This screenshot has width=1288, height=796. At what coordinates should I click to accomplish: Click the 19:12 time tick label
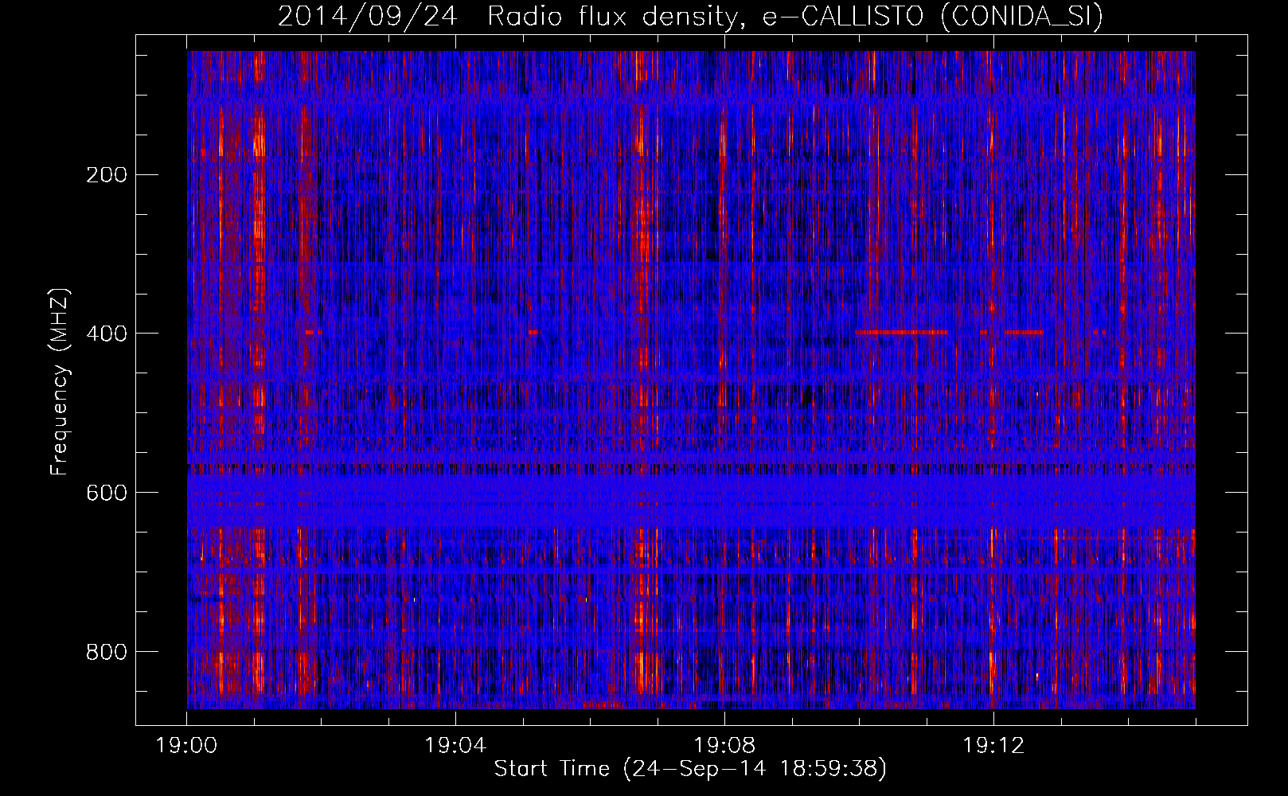[993, 746]
